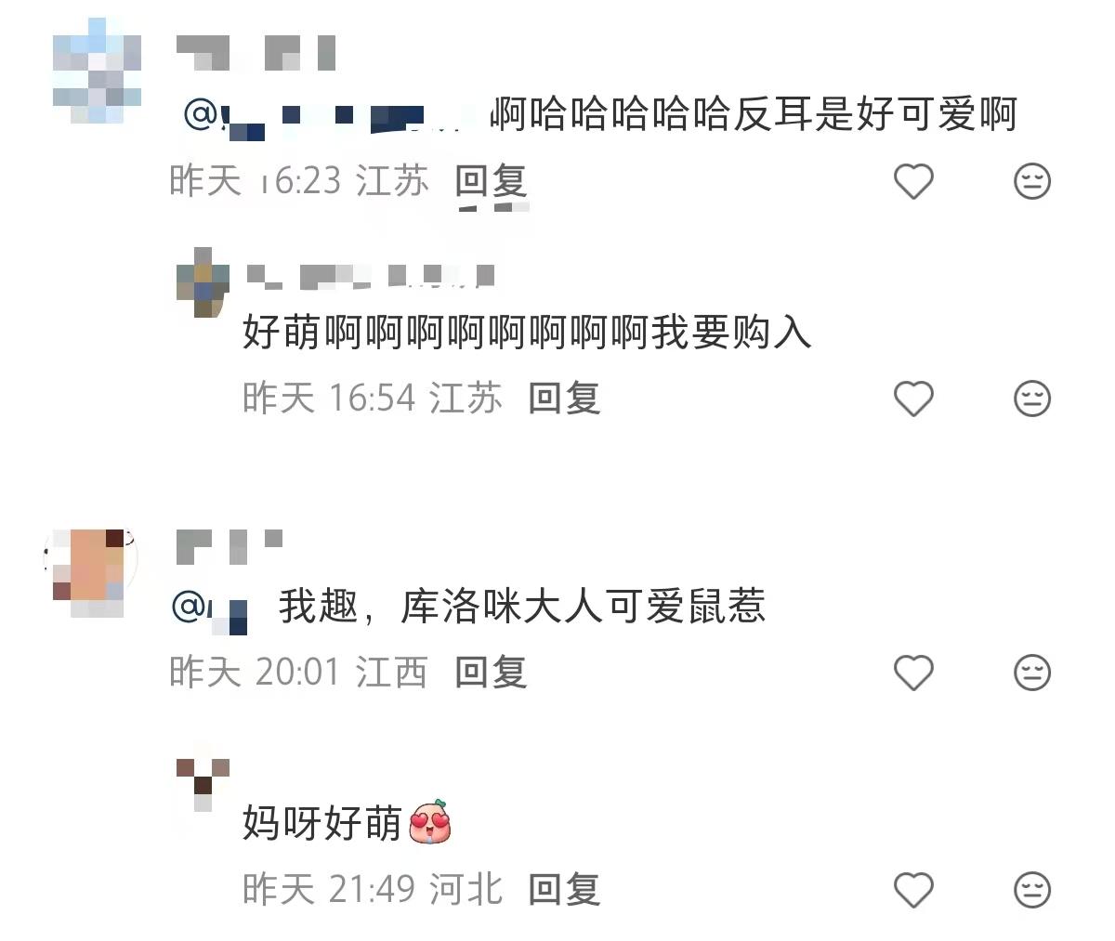Dislike the 16:23 Jiangsu comment
1115x941 pixels.
pos(1031,181)
